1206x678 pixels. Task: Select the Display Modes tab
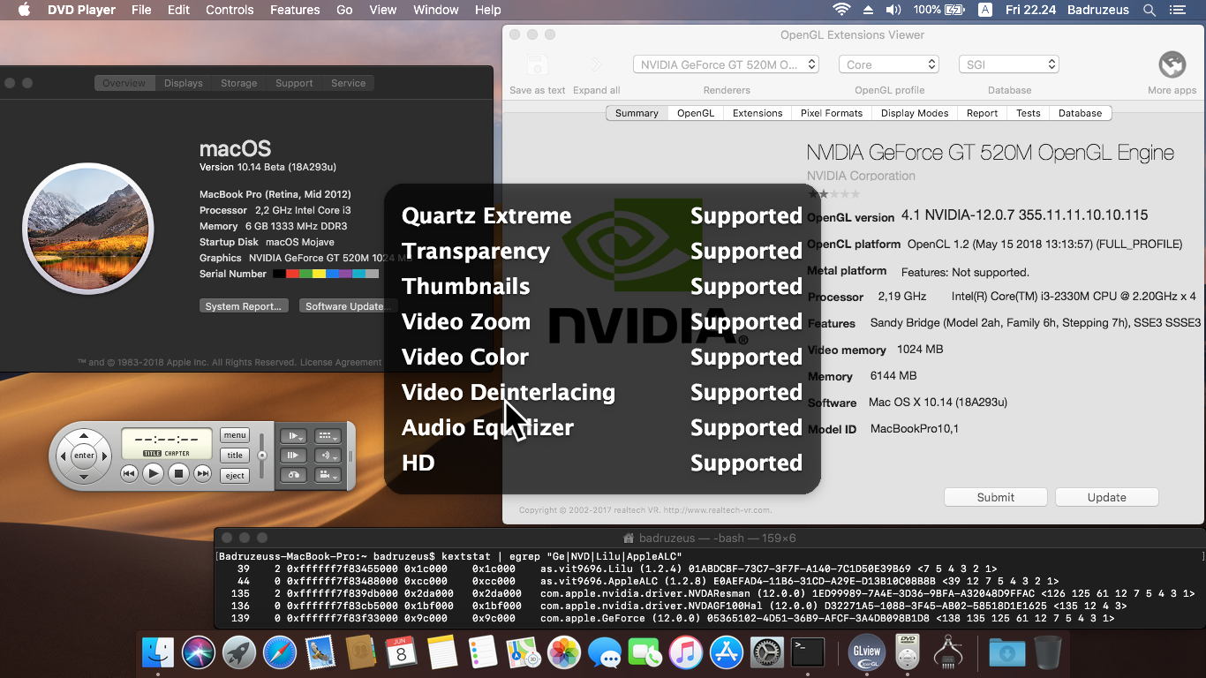tap(915, 113)
